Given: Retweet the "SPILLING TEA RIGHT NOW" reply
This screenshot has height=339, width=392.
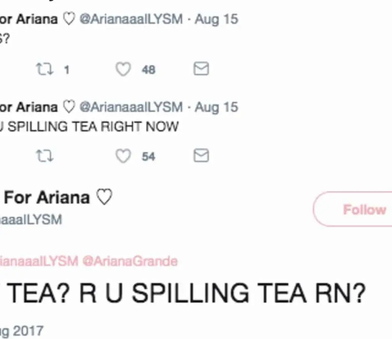Looking at the screenshot, I should (44, 156).
